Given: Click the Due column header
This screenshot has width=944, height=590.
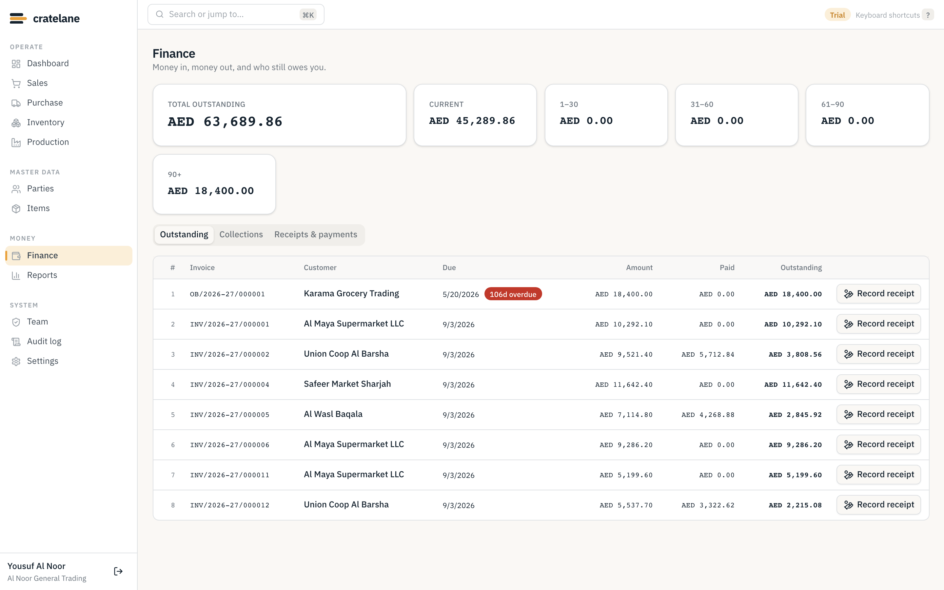Looking at the screenshot, I should (449, 268).
